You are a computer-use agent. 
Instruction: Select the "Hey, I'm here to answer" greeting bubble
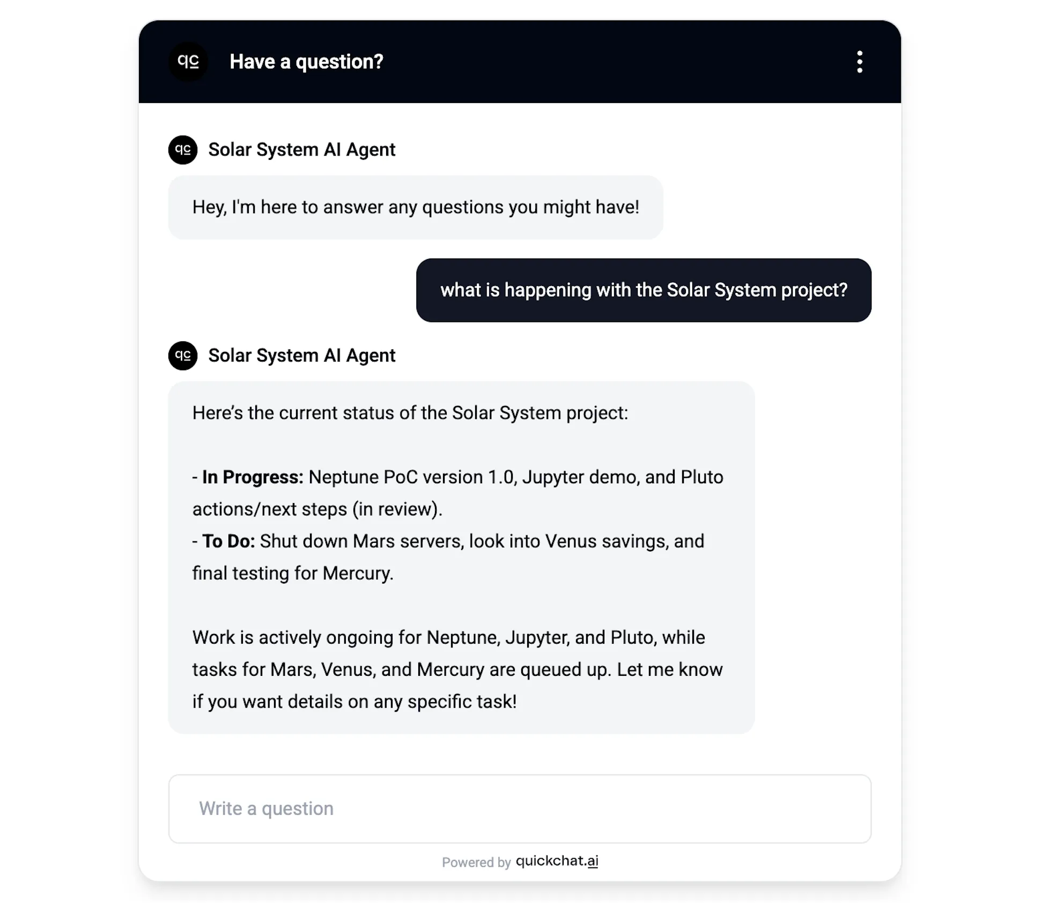coord(416,207)
